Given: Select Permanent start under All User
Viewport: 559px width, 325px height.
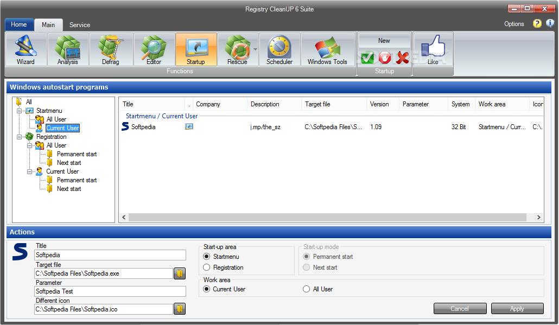Looking at the screenshot, I should [77, 154].
